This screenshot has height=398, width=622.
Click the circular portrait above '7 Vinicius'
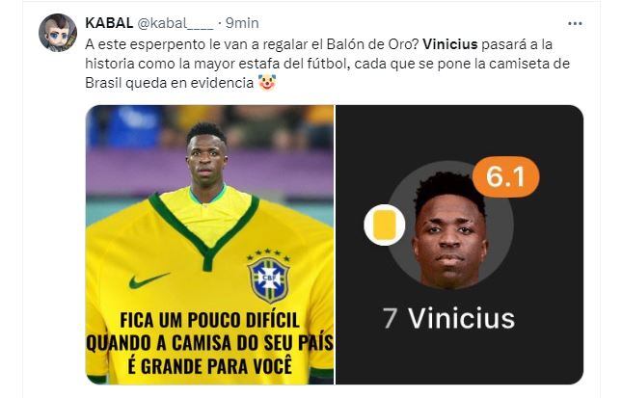point(449,225)
